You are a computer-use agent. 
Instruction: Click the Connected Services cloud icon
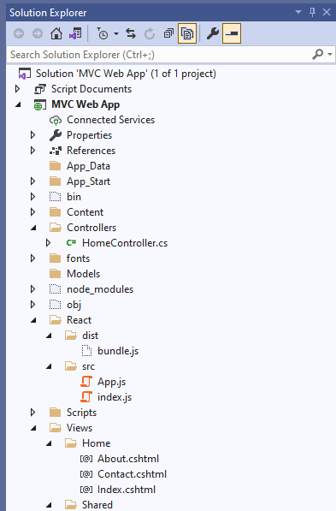tap(56, 120)
